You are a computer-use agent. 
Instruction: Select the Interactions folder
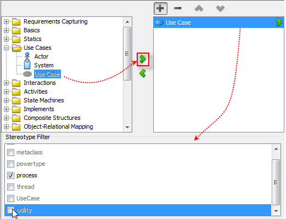pos(40,83)
